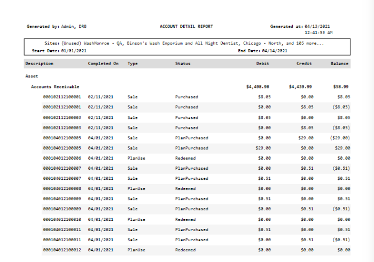The image size is (374, 262).
Task: Select first transaction 000102112100001 row
Action: tap(196, 97)
